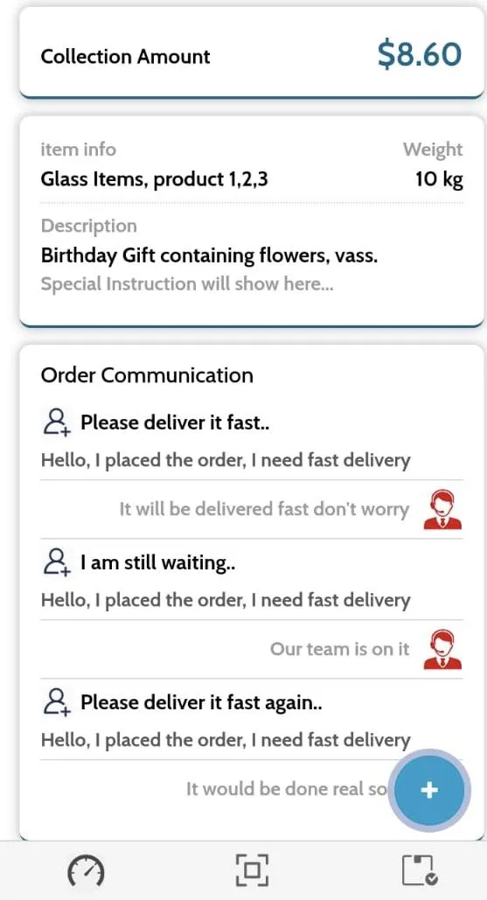Click user icon beside 'Please deliver it fast..'

[57, 423]
